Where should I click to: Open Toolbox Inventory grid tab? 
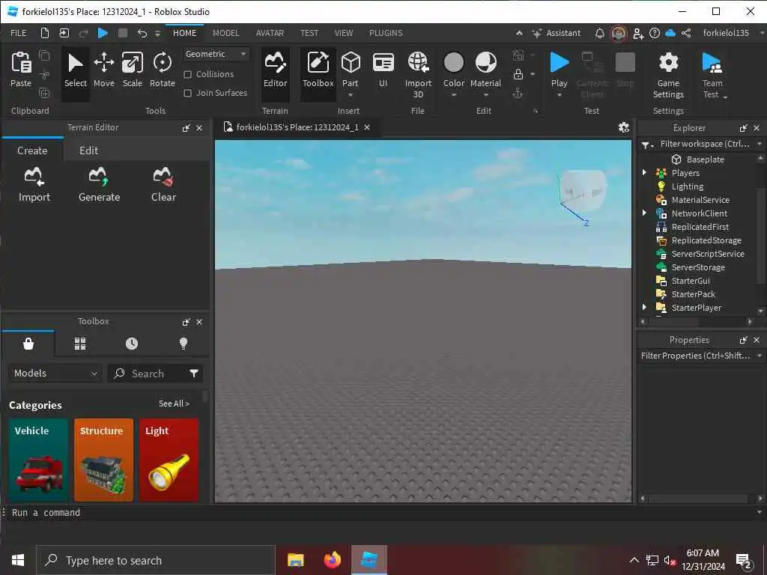80,344
